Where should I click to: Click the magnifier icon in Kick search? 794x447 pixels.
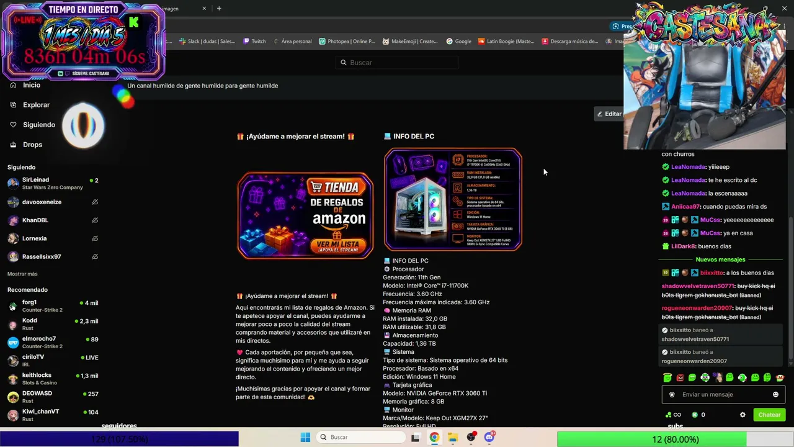coord(344,63)
